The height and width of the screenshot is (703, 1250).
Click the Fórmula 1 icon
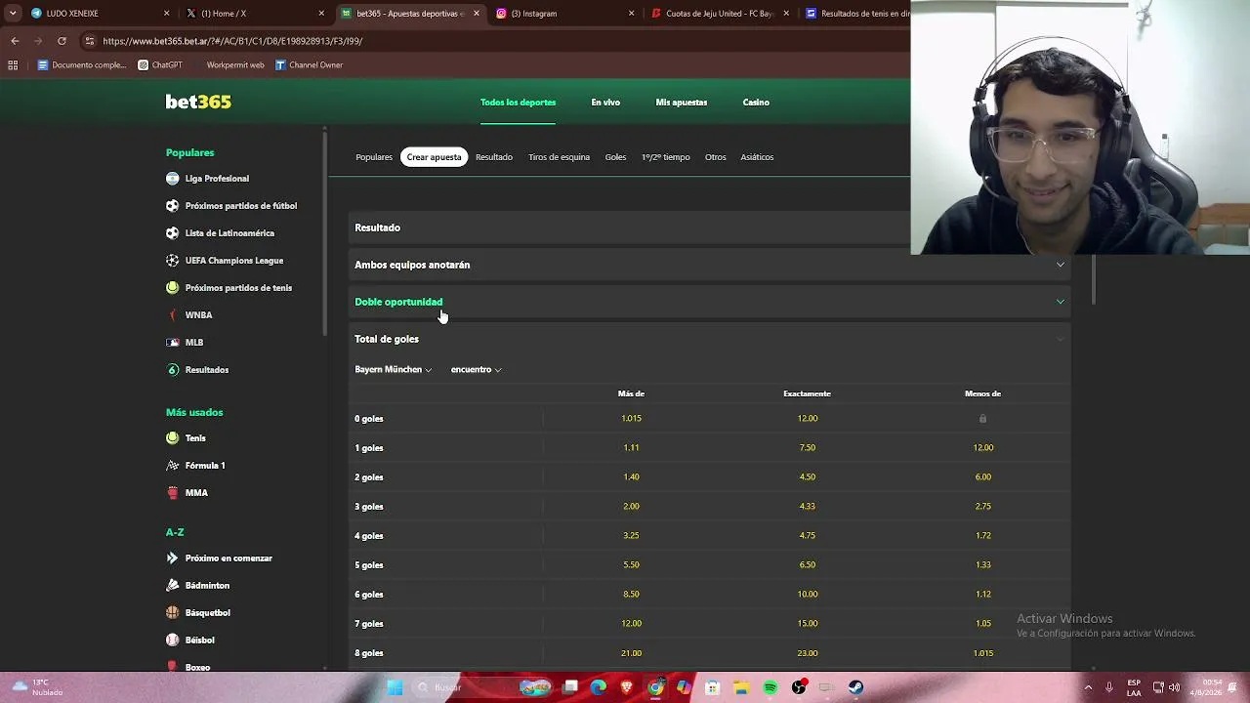pos(173,466)
